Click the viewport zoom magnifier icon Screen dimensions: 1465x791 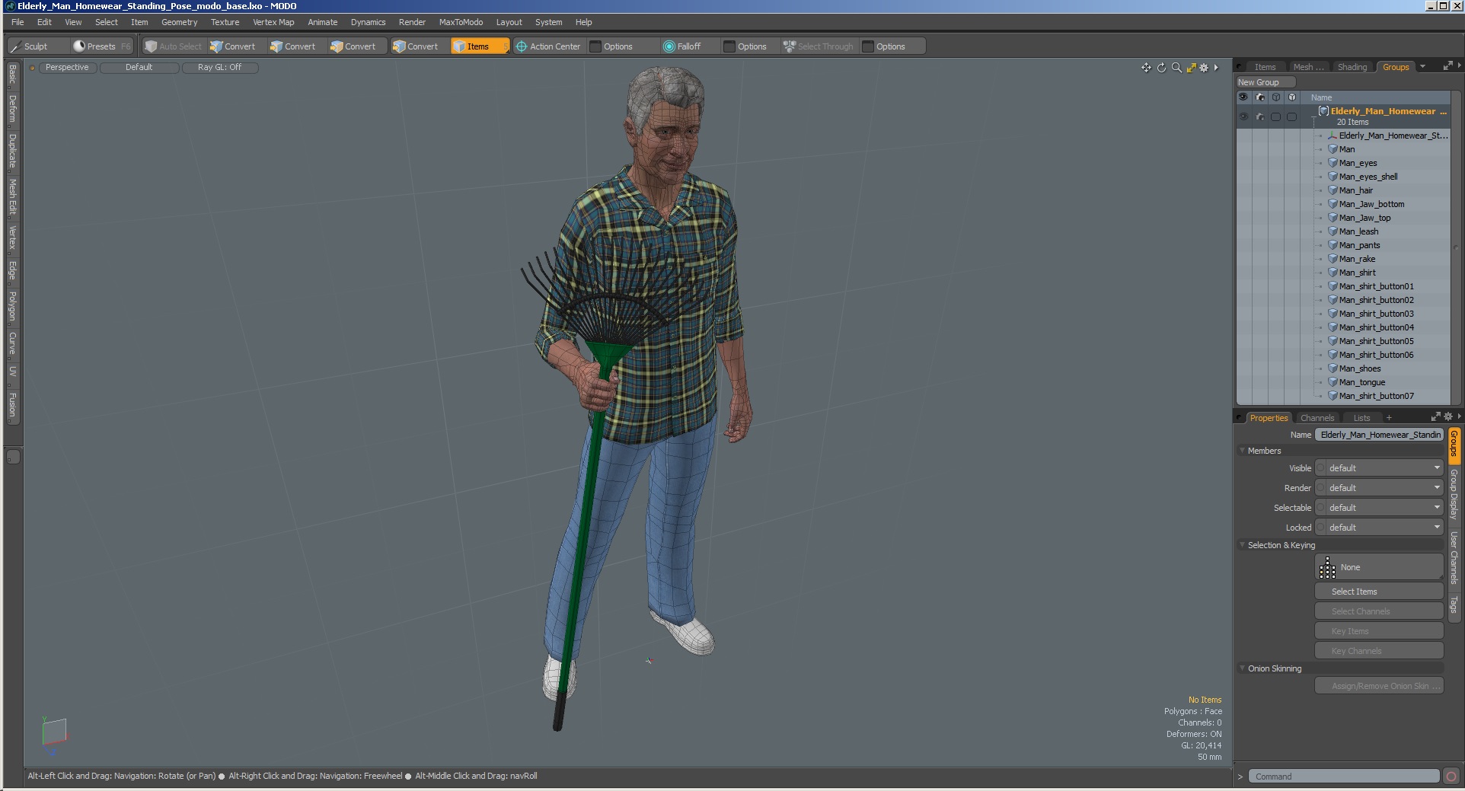(x=1176, y=68)
